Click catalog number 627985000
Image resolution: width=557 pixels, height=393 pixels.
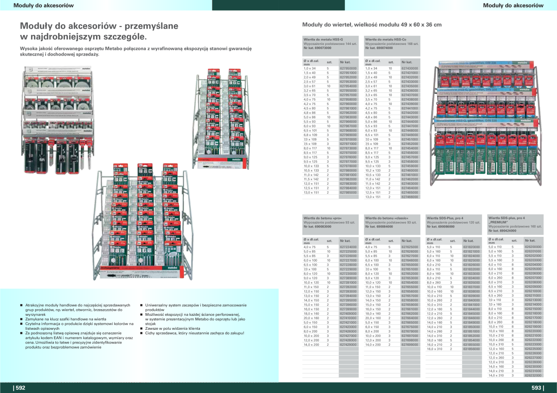point(348,192)
